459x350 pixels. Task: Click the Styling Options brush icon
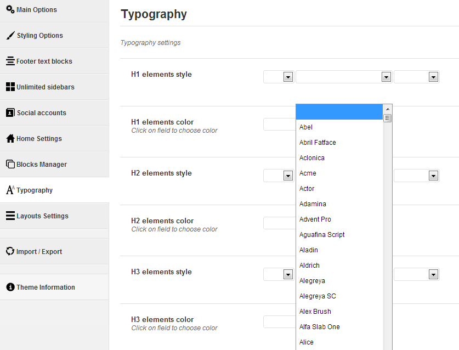10,36
